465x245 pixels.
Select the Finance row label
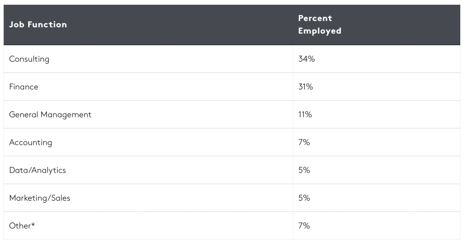(24, 87)
